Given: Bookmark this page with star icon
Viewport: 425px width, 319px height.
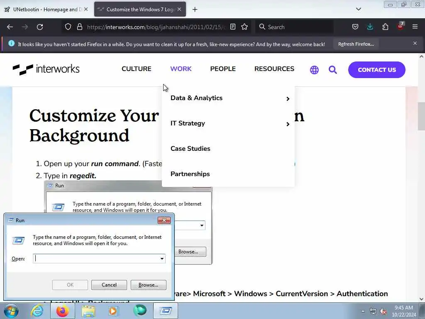Looking at the screenshot, I should pos(244,27).
